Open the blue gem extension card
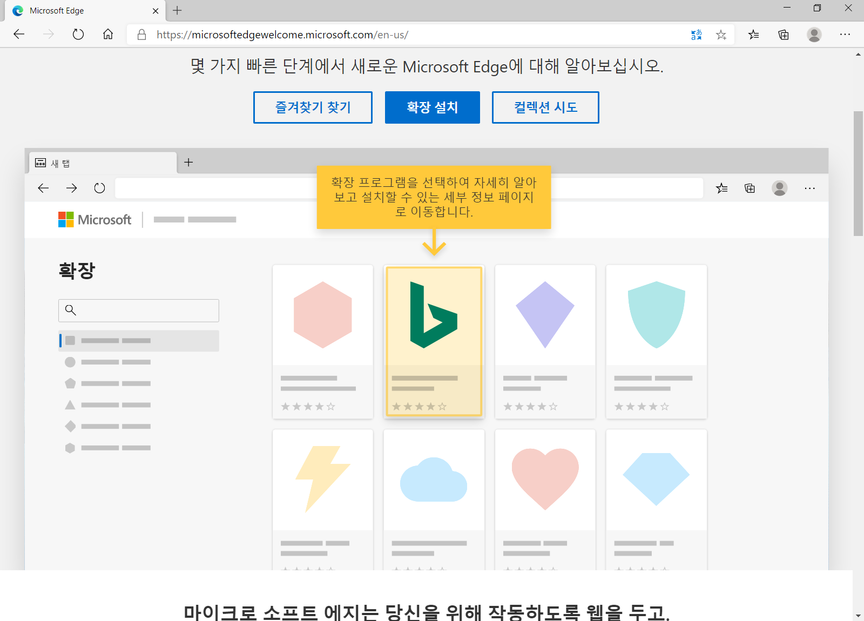 (x=657, y=500)
